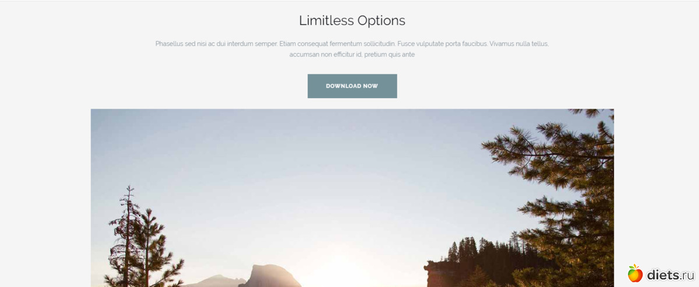This screenshot has width=699, height=287.
Task: Click the Download Now button
Action: (x=352, y=86)
